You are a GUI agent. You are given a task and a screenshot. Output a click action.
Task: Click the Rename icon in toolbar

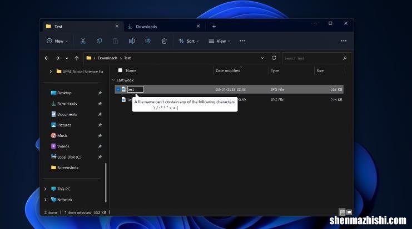pyautogui.click(x=132, y=41)
